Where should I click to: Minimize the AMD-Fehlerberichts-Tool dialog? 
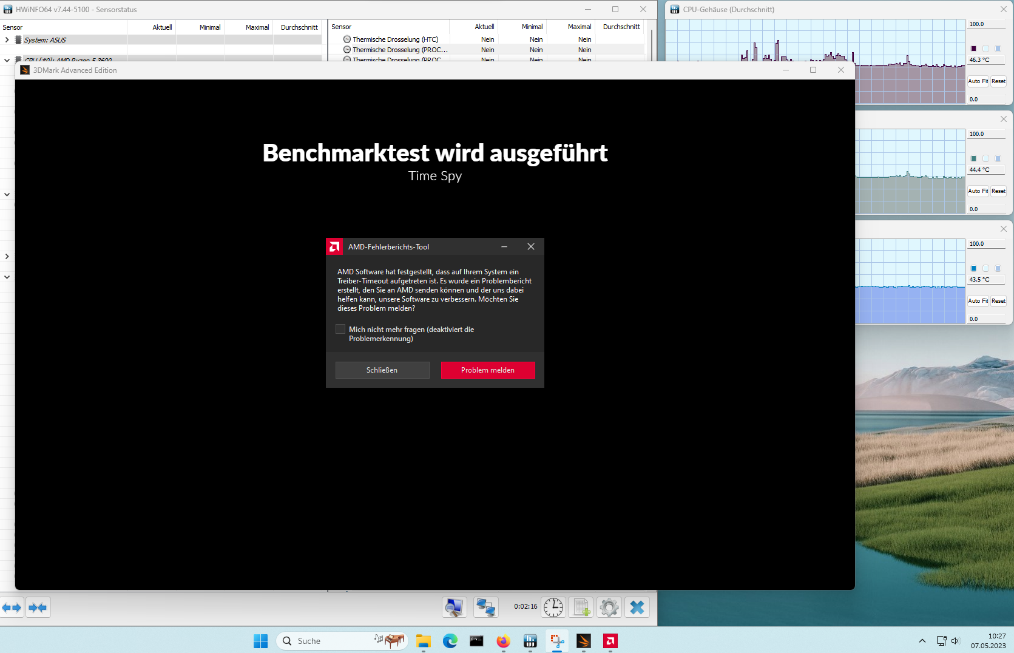click(504, 247)
